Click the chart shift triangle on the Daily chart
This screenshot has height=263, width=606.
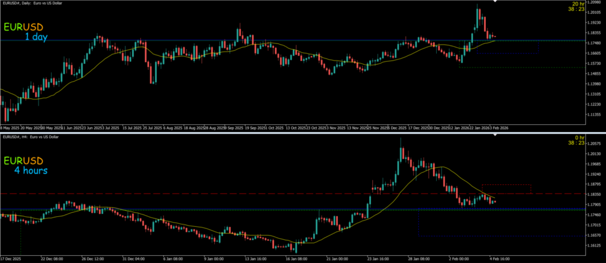coord(495,2)
